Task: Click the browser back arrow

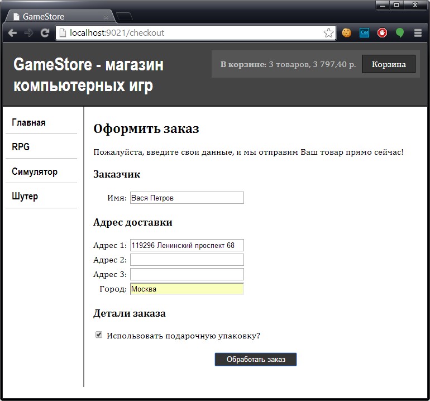Action: (x=13, y=33)
